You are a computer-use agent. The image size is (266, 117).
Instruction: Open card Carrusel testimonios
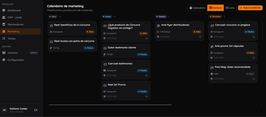click(126, 70)
